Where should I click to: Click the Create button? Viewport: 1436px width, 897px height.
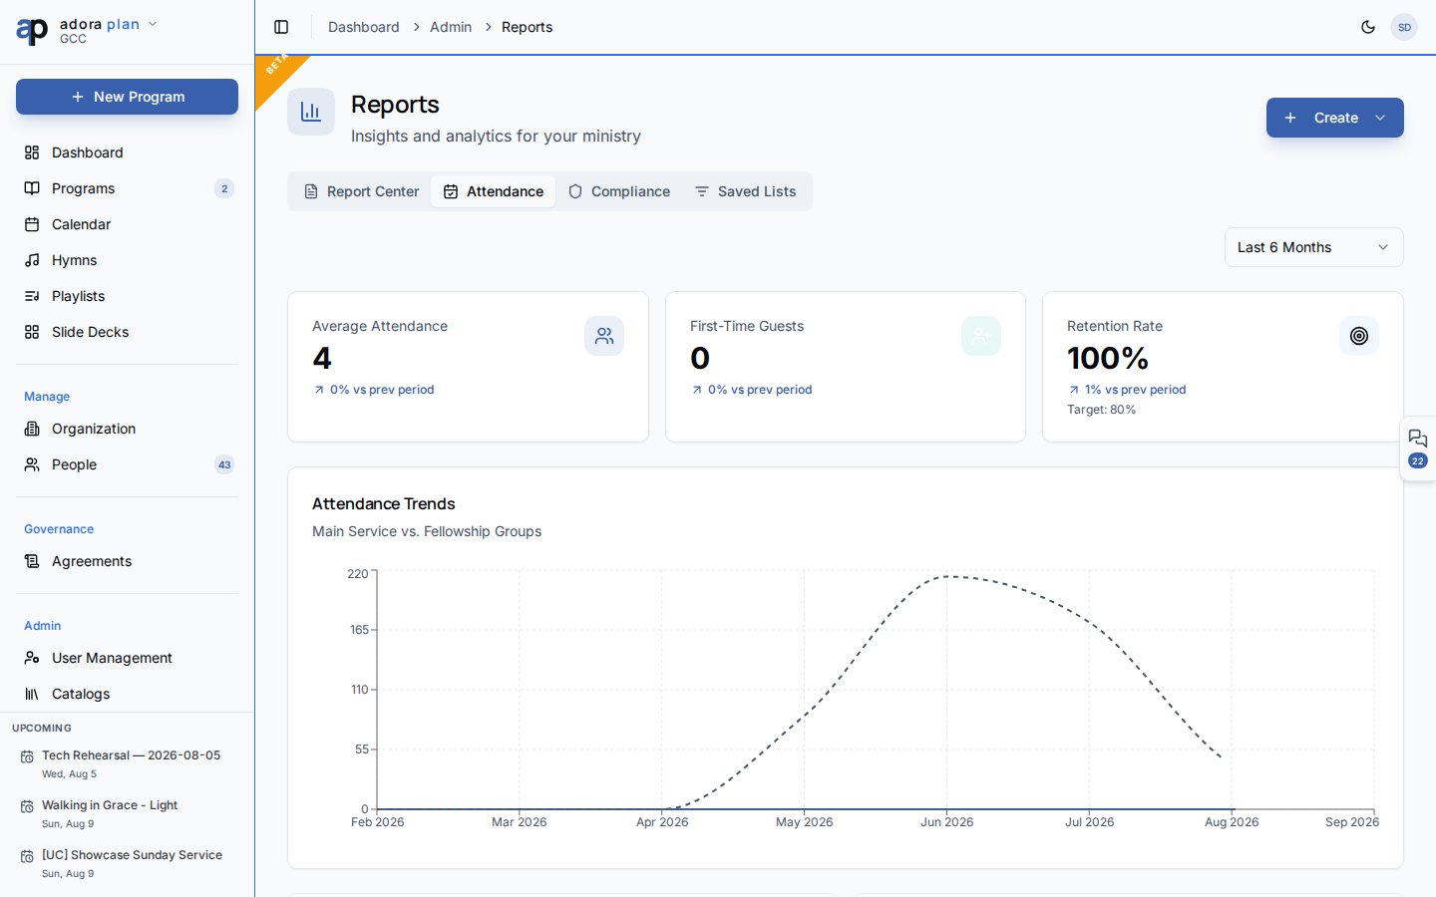pyautogui.click(x=1335, y=118)
